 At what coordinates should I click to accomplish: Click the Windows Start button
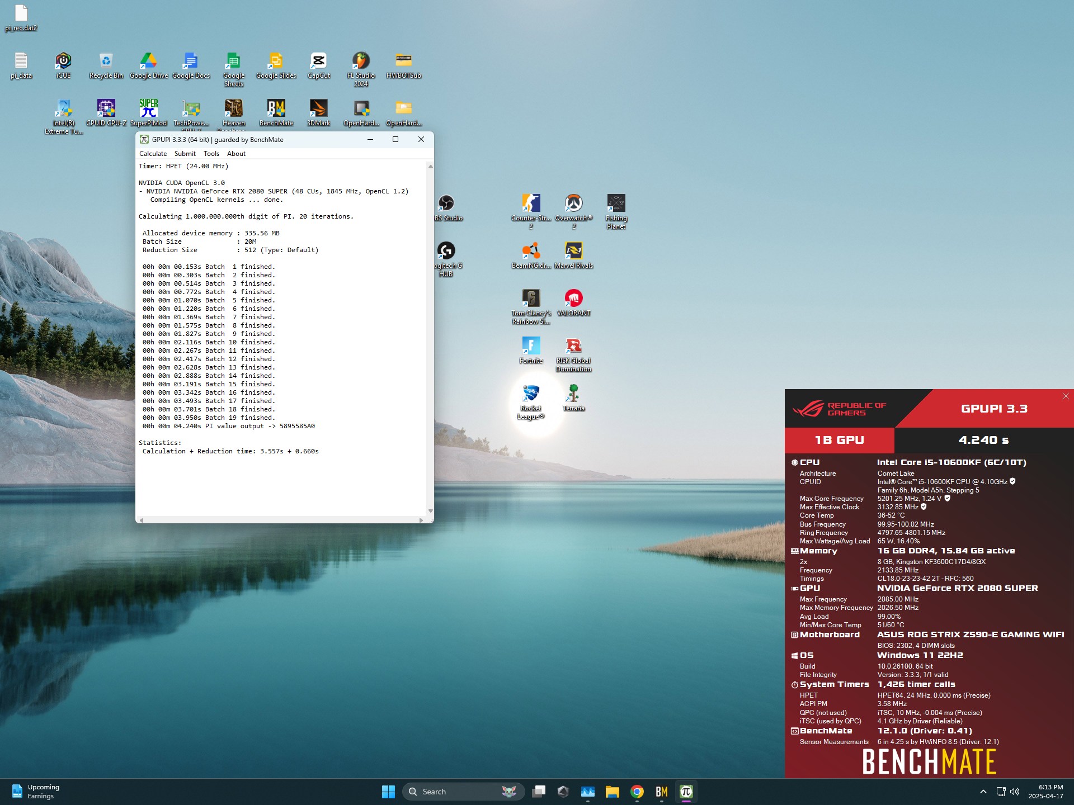[x=388, y=792]
